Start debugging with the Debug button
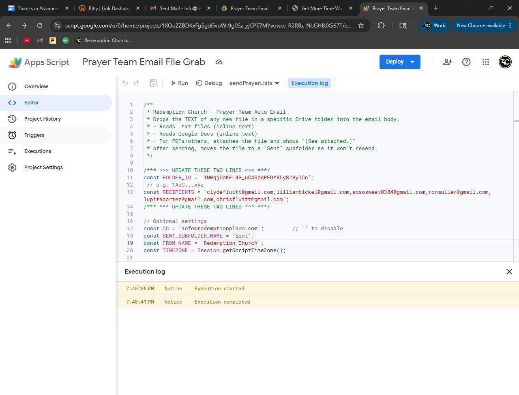 209,83
